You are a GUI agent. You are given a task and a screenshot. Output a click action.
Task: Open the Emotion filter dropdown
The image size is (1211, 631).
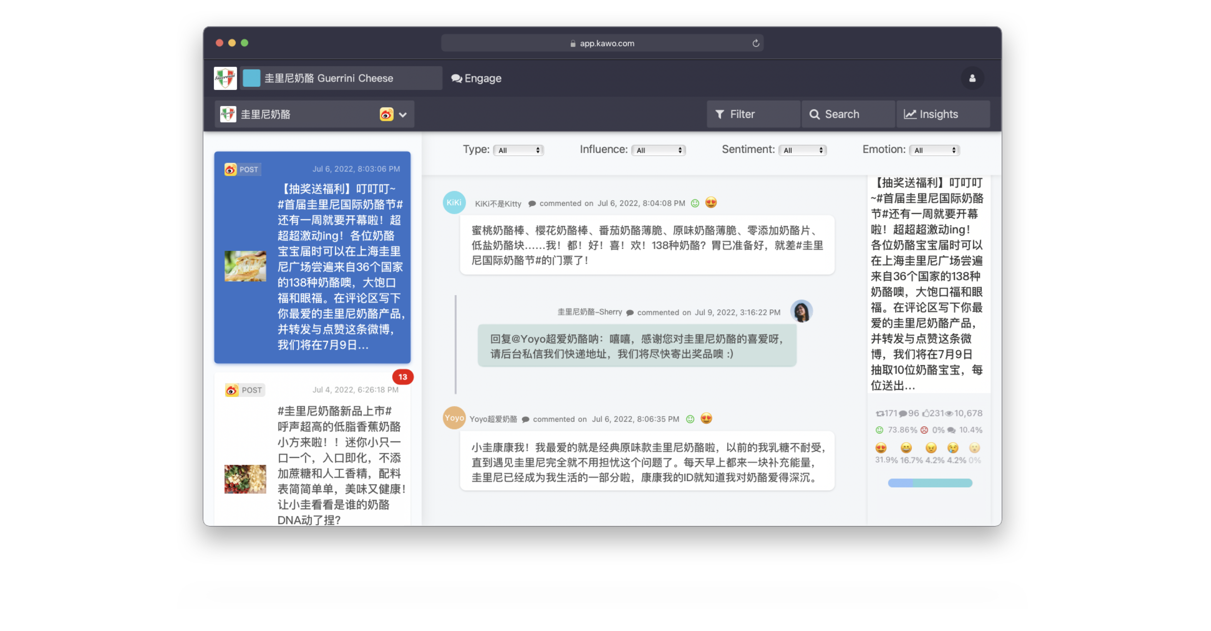click(934, 150)
